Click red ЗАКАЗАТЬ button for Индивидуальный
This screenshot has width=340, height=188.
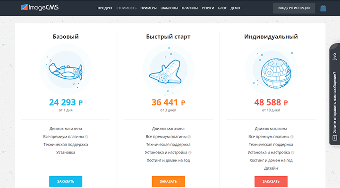[x=271, y=181]
